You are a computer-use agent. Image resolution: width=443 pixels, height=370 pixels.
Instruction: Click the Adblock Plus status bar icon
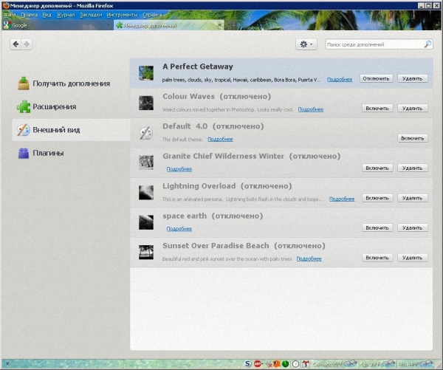point(258,363)
